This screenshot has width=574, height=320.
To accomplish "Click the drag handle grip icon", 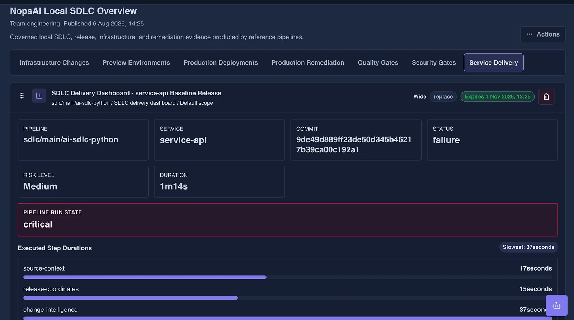I will 22,96.
